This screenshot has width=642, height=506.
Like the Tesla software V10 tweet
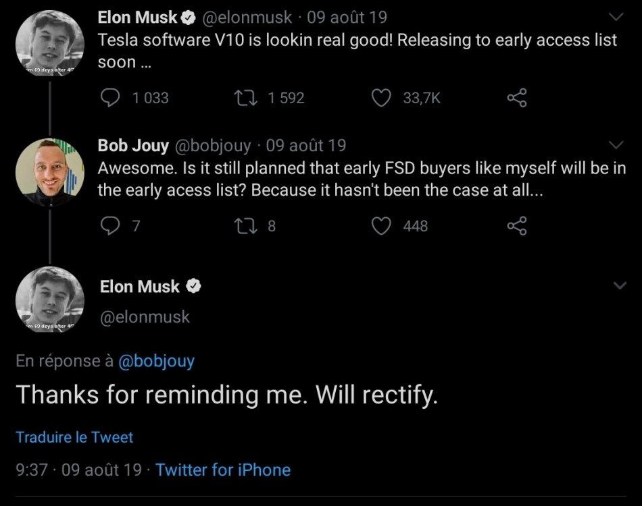pos(382,99)
